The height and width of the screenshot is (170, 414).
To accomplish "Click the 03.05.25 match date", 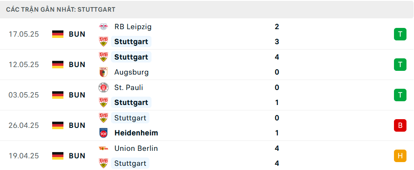I will tap(23, 95).
